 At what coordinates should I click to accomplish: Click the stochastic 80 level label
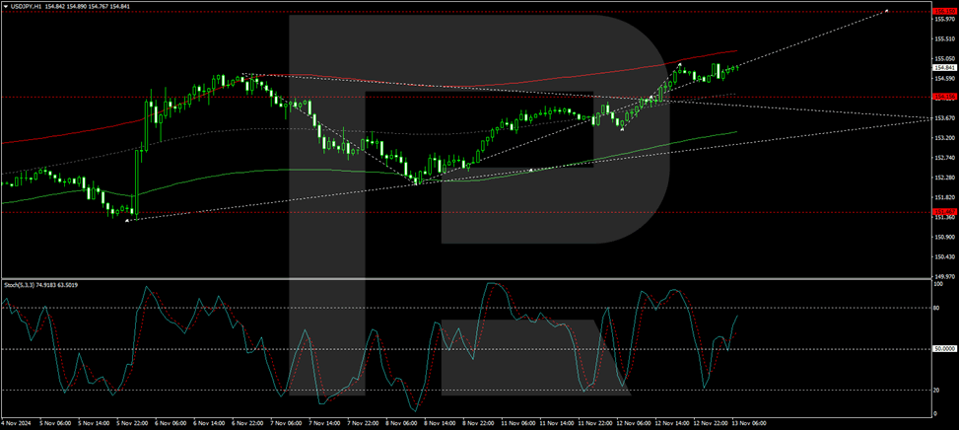click(937, 309)
